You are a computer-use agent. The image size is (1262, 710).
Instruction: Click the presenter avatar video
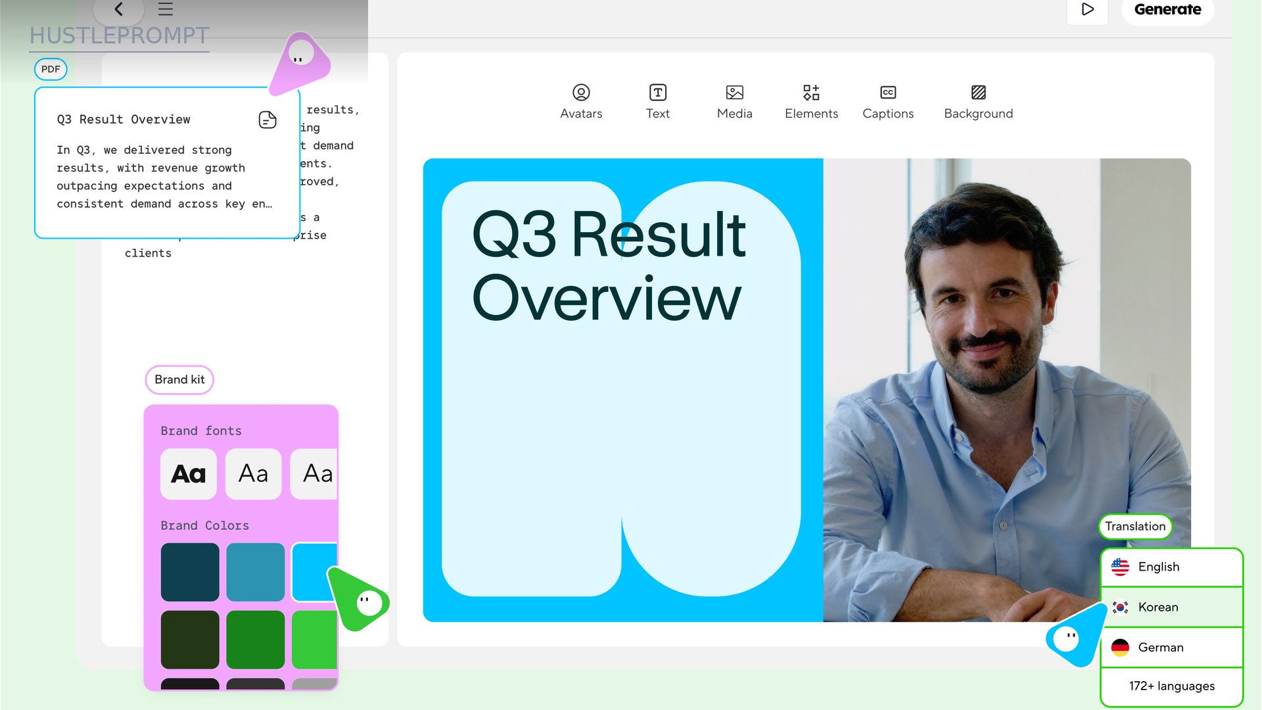[1007, 390]
